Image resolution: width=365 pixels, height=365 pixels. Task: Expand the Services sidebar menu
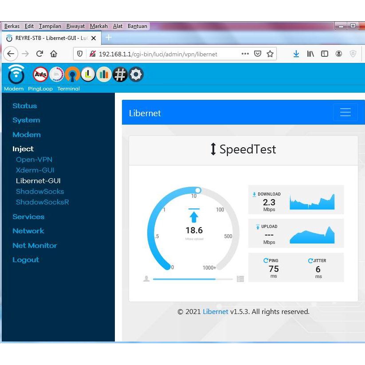[28, 217]
